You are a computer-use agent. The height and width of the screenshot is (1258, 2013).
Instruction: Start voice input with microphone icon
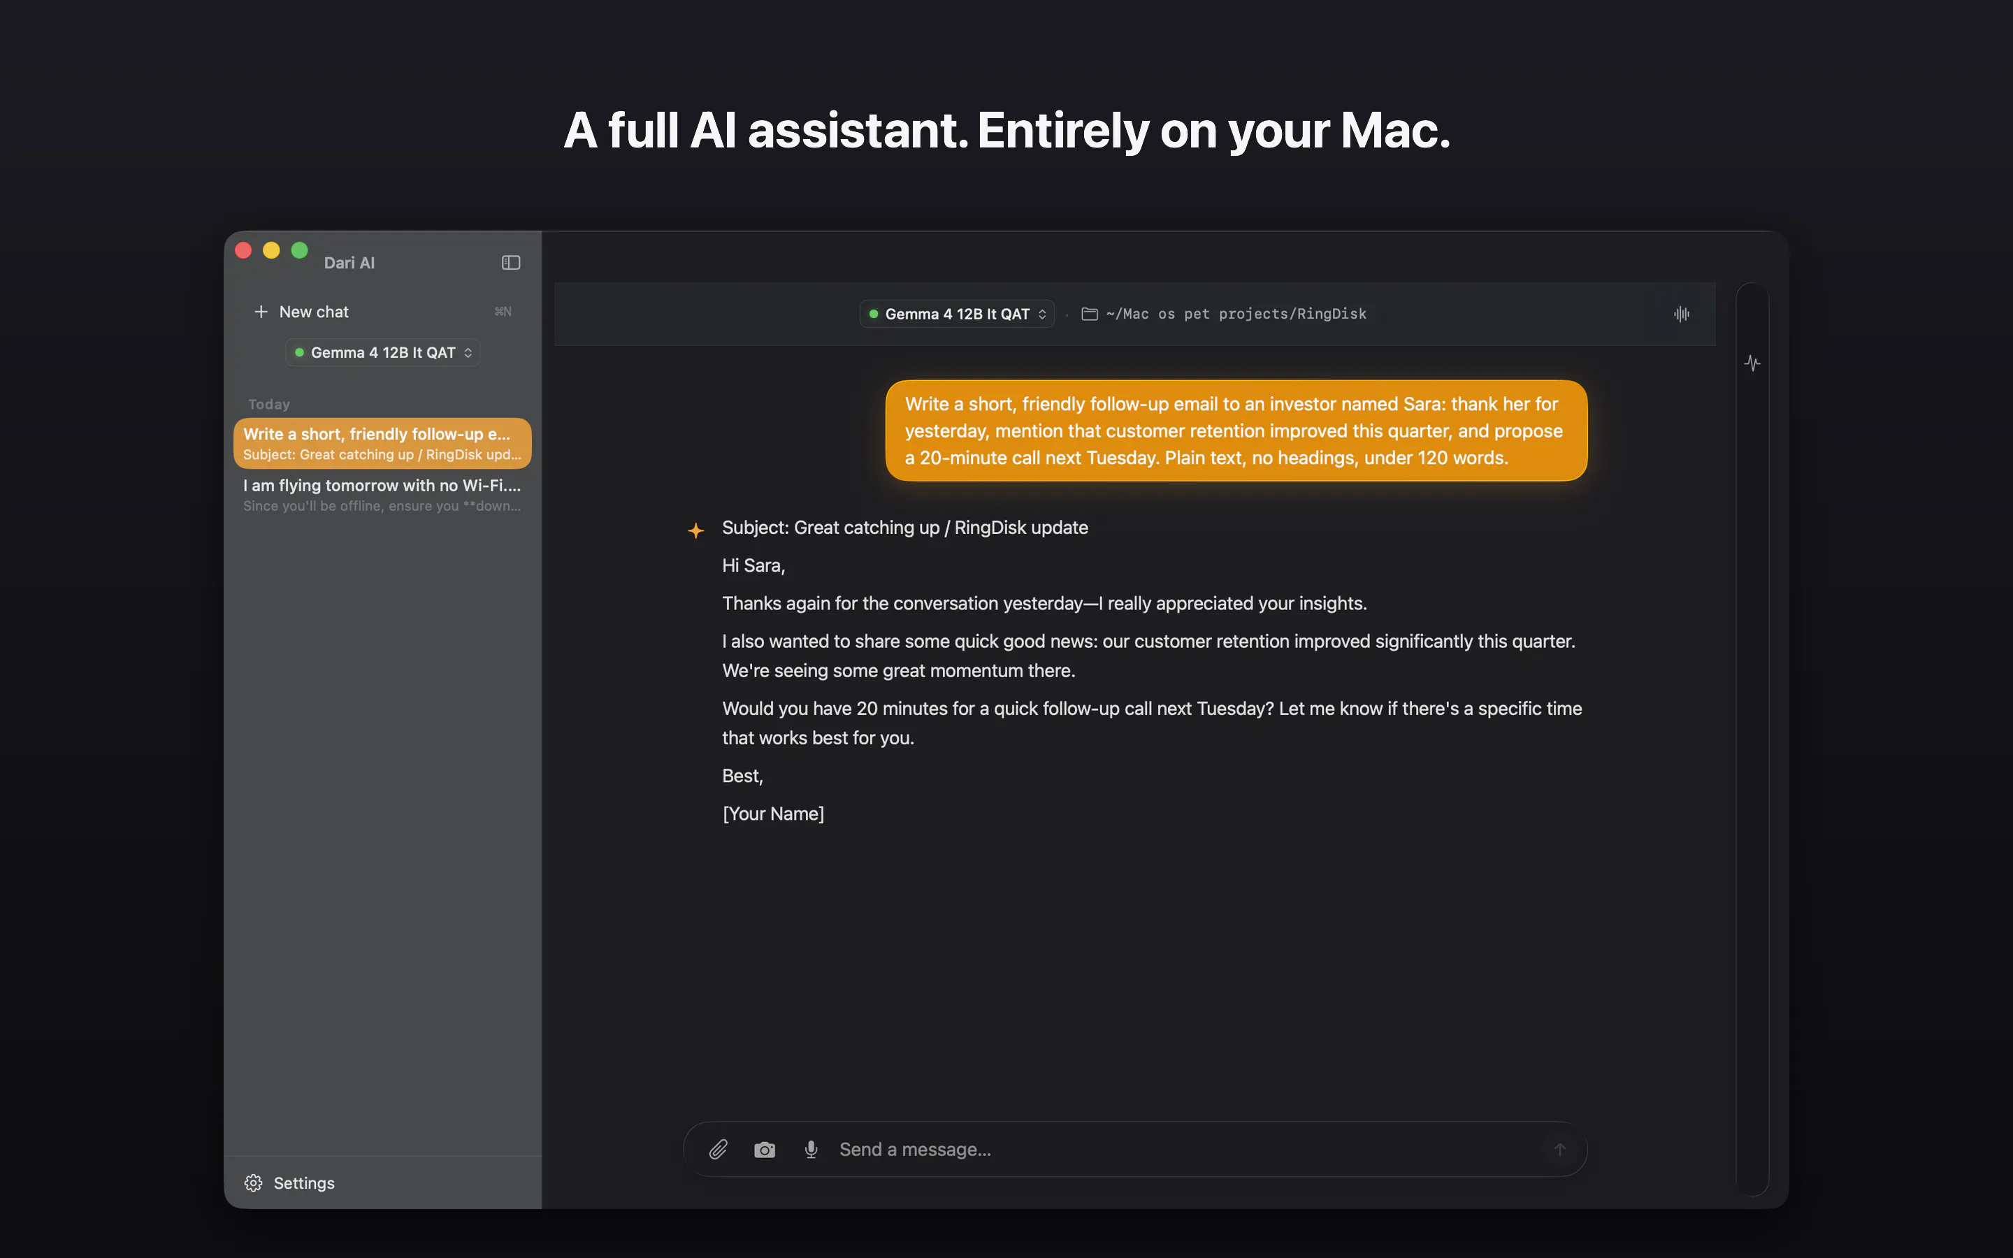pyautogui.click(x=811, y=1149)
